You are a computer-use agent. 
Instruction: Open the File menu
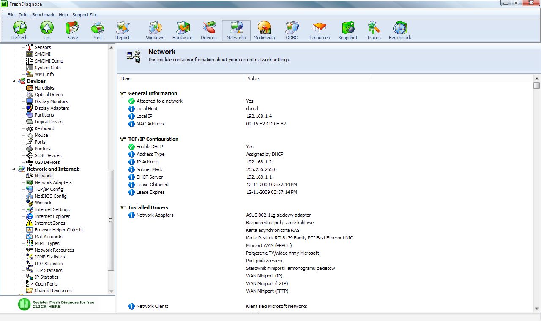coord(11,15)
